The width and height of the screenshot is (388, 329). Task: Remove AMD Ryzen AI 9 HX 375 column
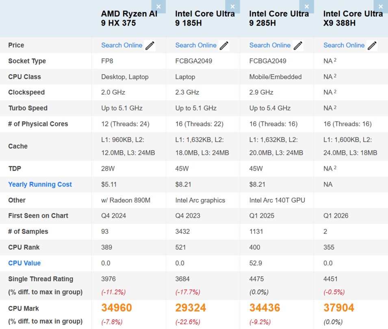[158, 6]
